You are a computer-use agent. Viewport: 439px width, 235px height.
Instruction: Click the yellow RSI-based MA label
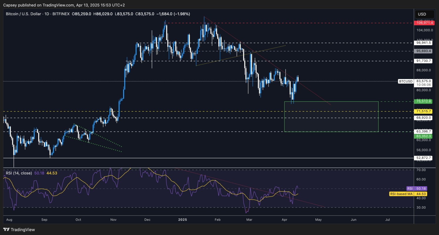pos(408,194)
